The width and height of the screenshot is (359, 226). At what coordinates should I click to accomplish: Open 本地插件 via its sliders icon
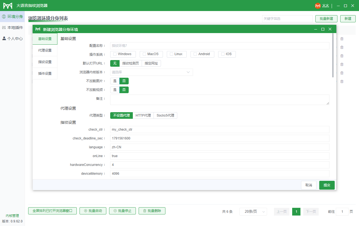pyautogui.click(x=4, y=28)
